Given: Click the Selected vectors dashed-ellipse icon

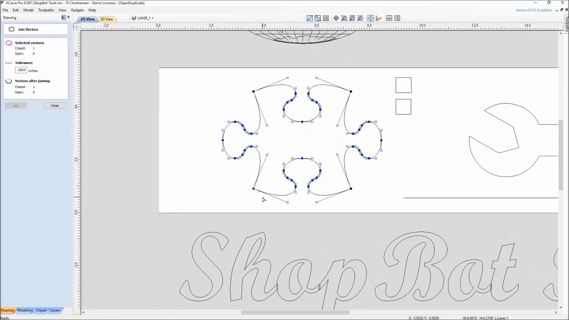Looking at the screenshot, I should 9,43.
